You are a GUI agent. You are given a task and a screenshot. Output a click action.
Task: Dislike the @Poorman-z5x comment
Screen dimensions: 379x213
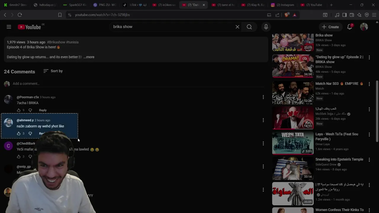30,110
